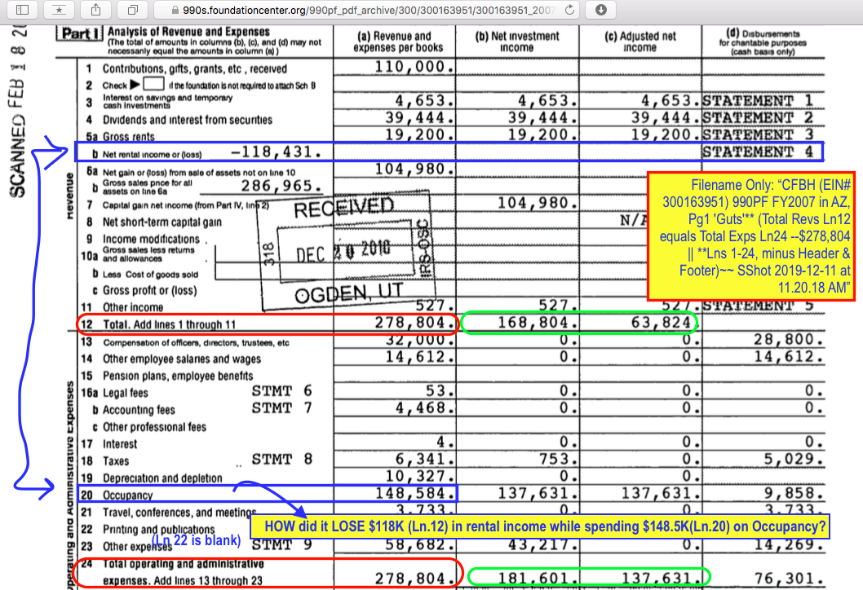Reload the page with the refresh icon

[570, 10]
